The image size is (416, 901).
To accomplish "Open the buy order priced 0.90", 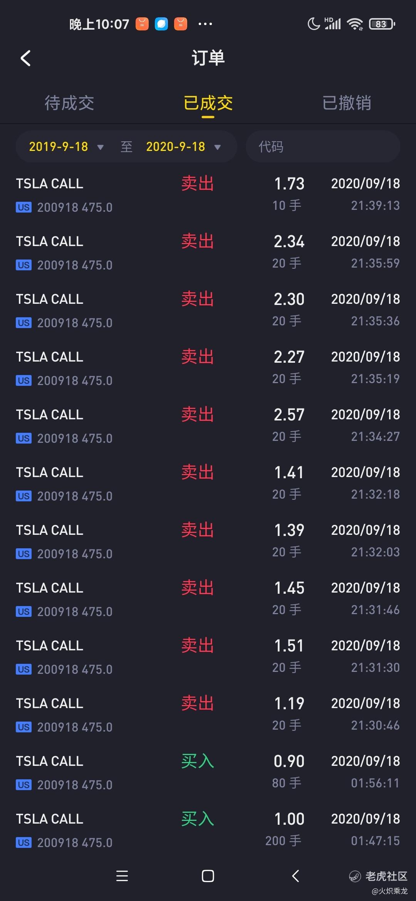I will [208, 772].
